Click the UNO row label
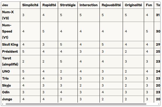 (6, 71)
